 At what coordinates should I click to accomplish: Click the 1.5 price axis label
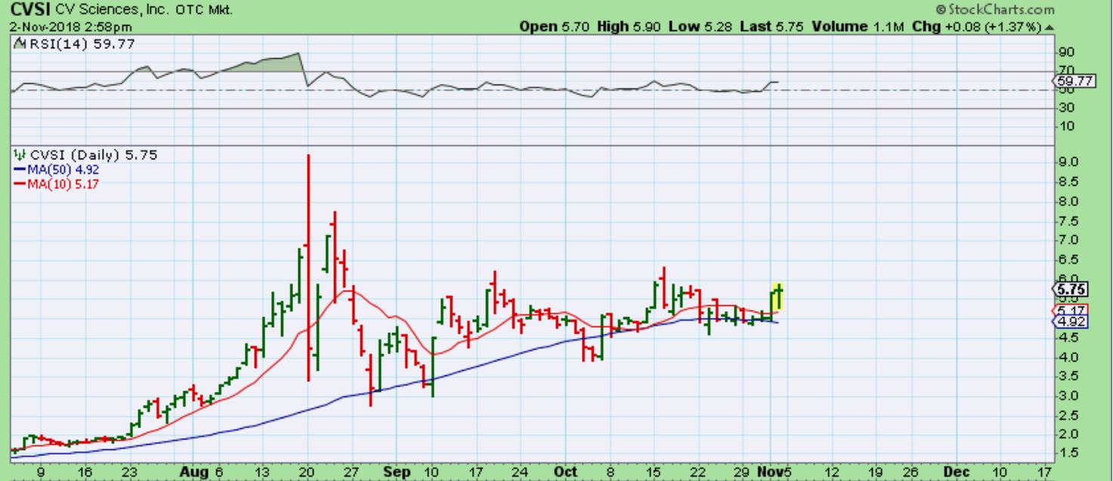pyautogui.click(x=1068, y=455)
